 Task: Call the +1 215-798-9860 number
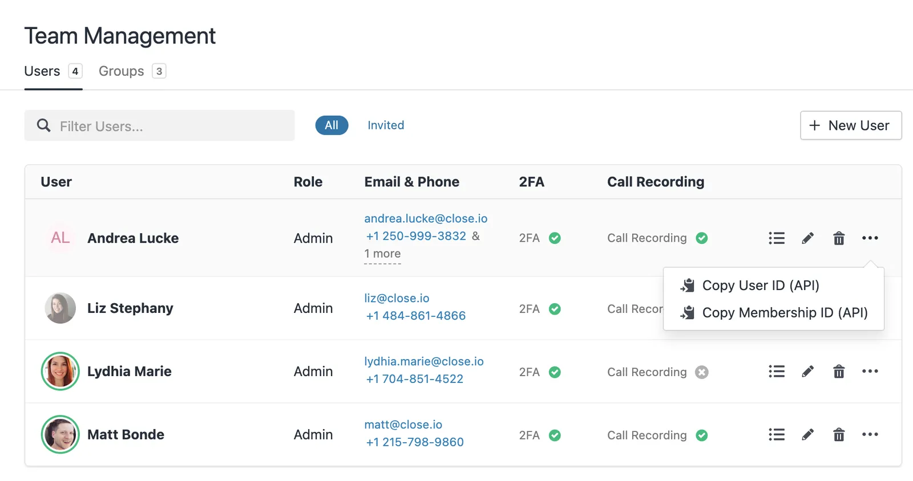coord(415,442)
